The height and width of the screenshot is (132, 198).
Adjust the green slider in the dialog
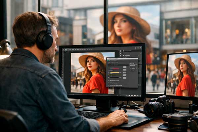click(115, 75)
